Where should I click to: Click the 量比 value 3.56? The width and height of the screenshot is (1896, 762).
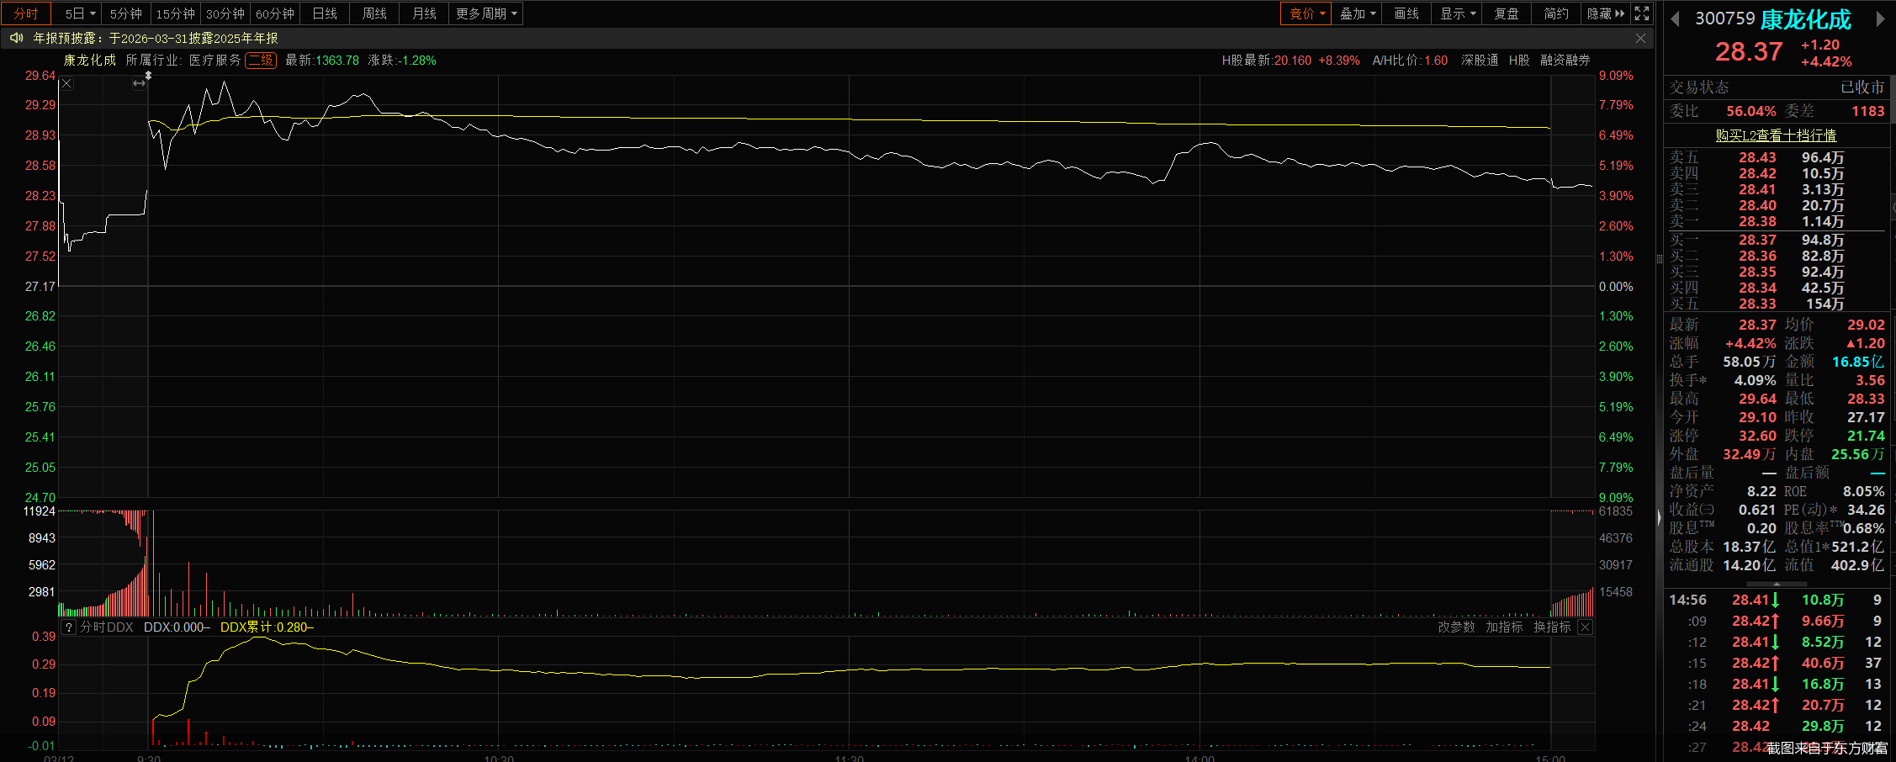(1871, 380)
